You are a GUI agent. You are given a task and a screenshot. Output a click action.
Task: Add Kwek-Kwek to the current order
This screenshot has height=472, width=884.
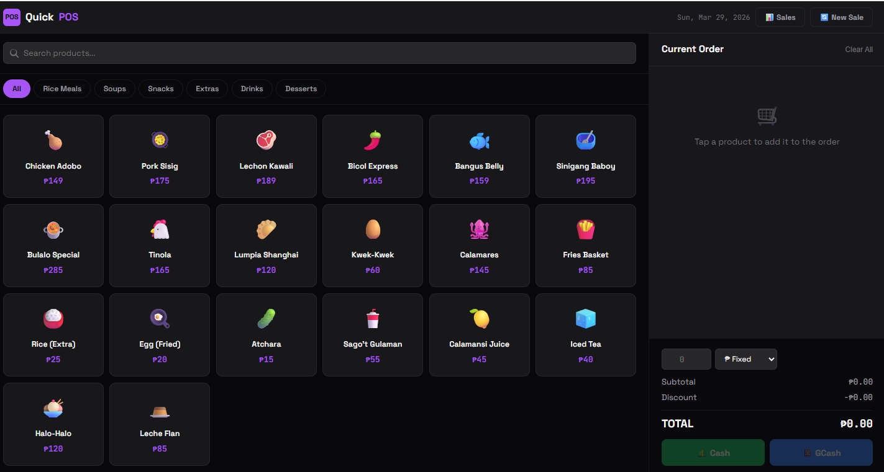(x=372, y=246)
